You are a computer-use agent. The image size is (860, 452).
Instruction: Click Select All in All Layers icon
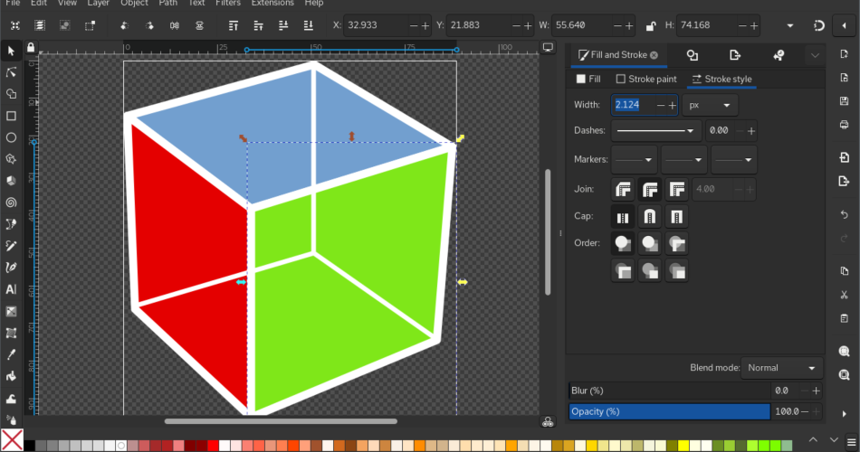point(40,25)
